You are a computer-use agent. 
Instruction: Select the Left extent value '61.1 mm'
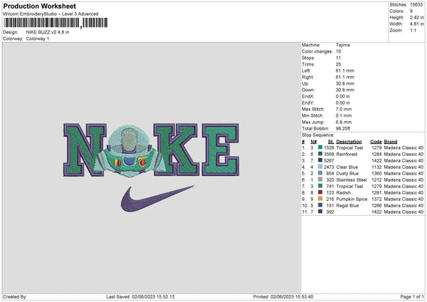click(345, 71)
